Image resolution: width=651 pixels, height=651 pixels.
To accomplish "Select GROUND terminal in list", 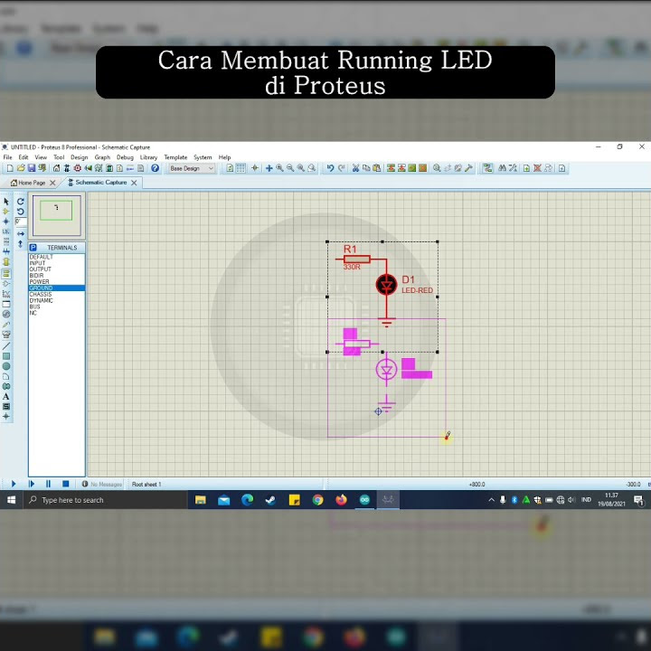I will (57, 288).
